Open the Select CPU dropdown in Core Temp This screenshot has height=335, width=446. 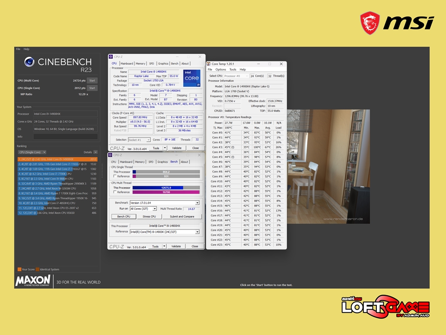(236, 76)
